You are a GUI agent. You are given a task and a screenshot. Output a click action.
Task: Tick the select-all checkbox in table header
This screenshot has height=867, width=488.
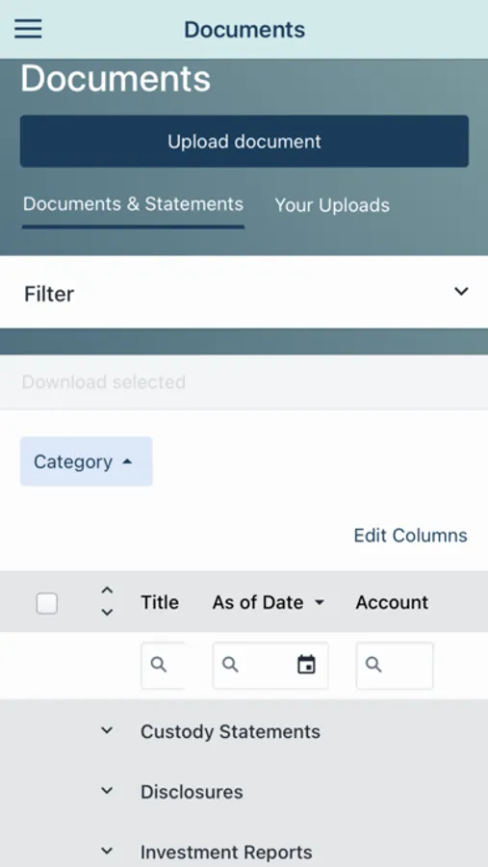coord(47,603)
